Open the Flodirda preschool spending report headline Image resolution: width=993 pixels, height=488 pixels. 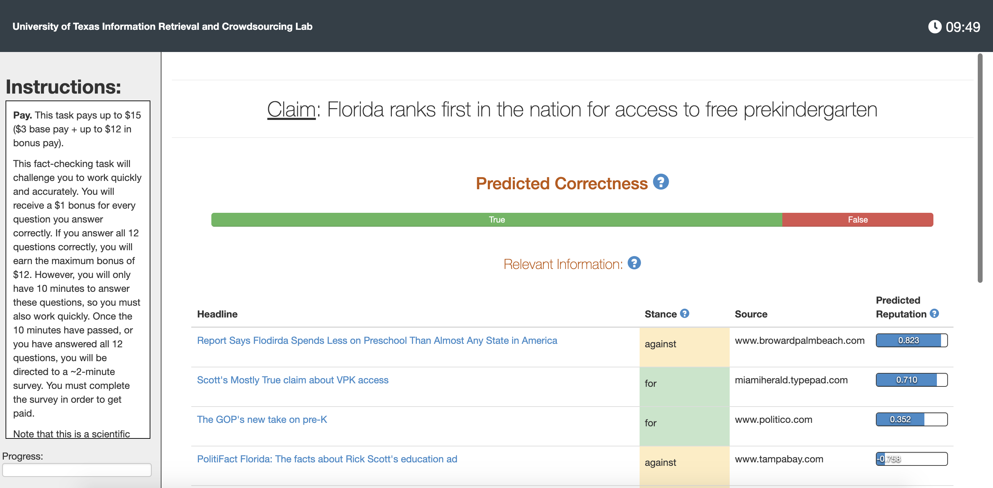pyautogui.click(x=377, y=340)
